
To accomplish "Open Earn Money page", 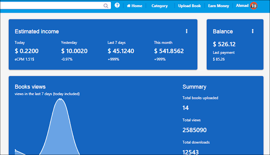I will pos(219,6).
